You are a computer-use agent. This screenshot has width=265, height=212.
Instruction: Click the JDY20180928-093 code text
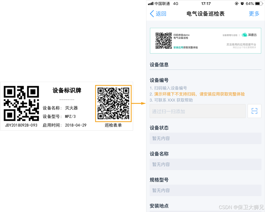pyautogui.click(x=21, y=125)
